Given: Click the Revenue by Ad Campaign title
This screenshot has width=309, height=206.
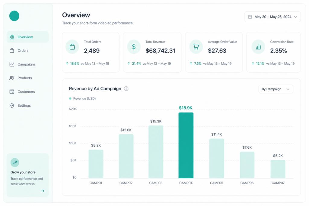Looking at the screenshot, I should 95,89.
